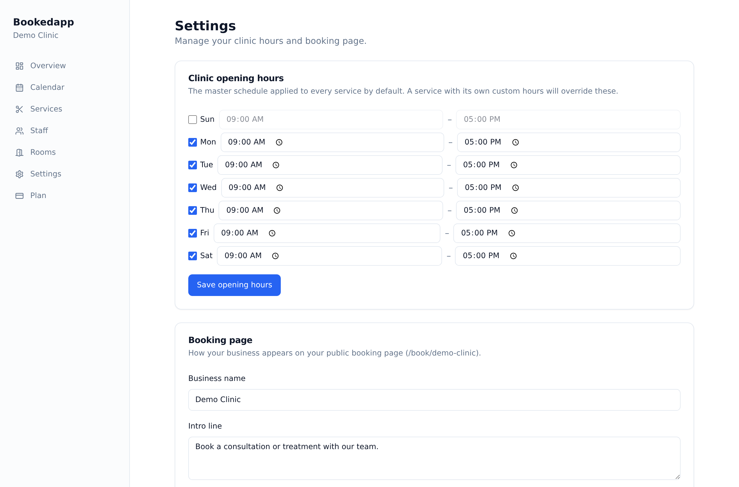The image size is (739, 487).
Task: Open the Rooms section
Action: click(65, 153)
